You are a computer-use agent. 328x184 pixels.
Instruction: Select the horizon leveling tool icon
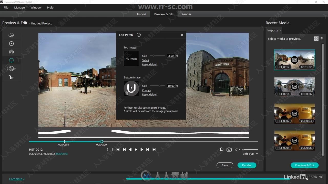(x=11, y=52)
